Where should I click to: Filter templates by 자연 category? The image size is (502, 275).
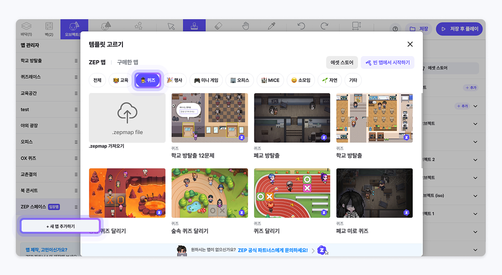(330, 80)
